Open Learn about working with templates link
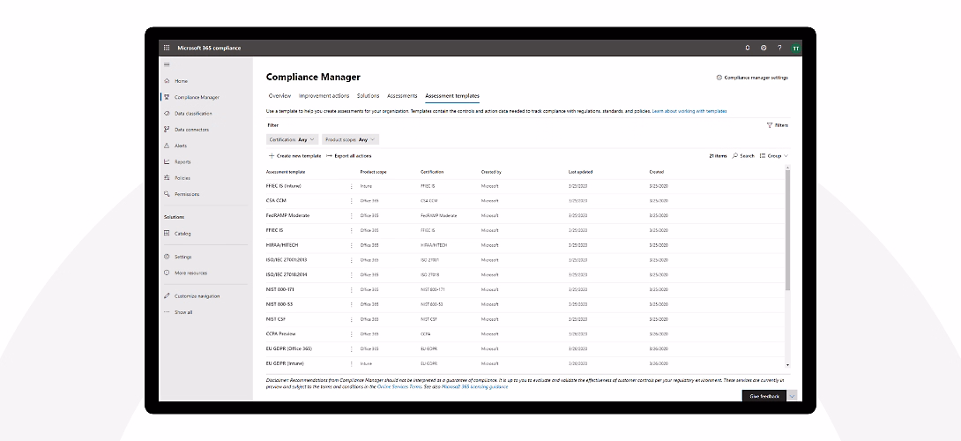This screenshot has width=961, height=441. click(689, 111)
